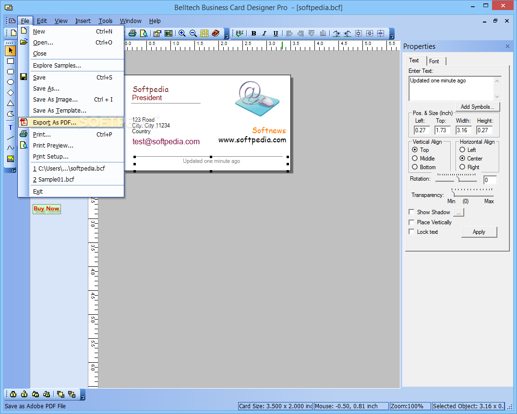Select Left horizontal align radio

(462, 149)
